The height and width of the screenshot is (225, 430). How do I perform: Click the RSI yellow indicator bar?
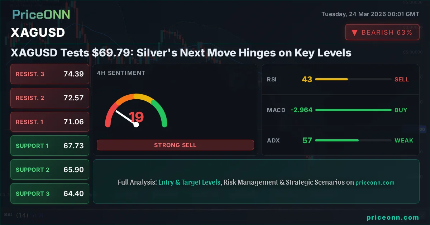pos(331,79)
